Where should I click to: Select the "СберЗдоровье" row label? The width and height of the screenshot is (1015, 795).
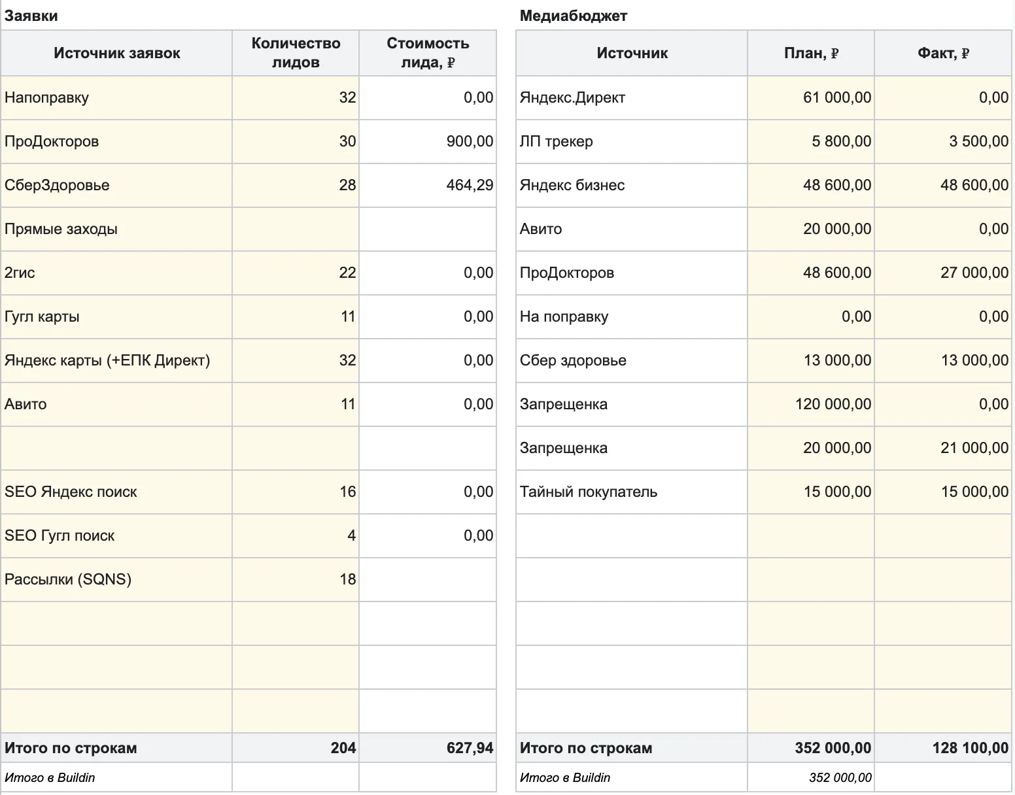pyautogui.click(x=116, y=186)
